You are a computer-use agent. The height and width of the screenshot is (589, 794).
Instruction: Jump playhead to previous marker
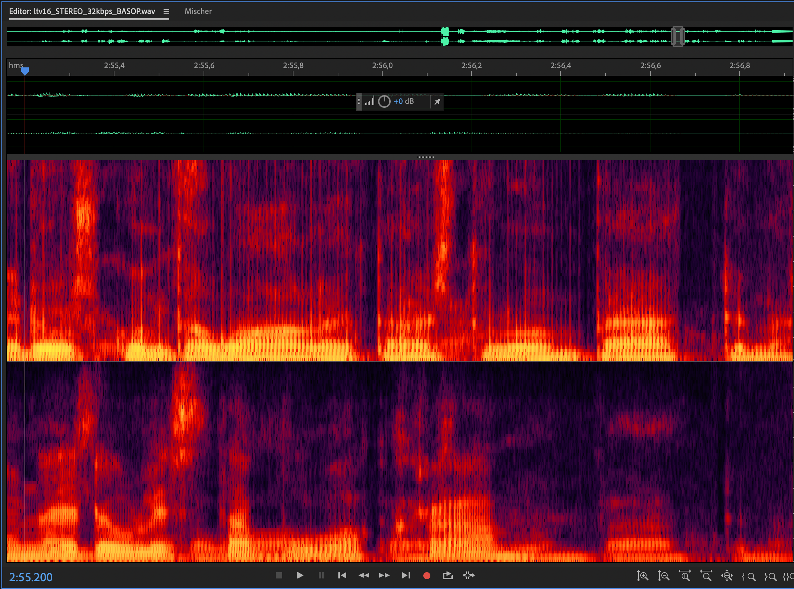tap(342, 575)
